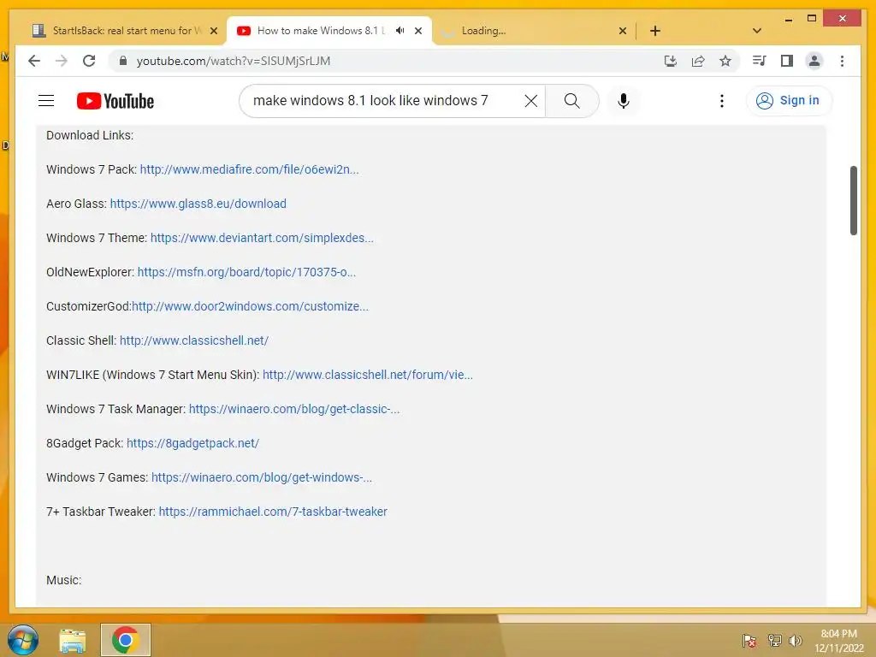Open YouTube settings three-dot menu
The height and width of the screenshot is (657, 876).
(x=722, y=101)
